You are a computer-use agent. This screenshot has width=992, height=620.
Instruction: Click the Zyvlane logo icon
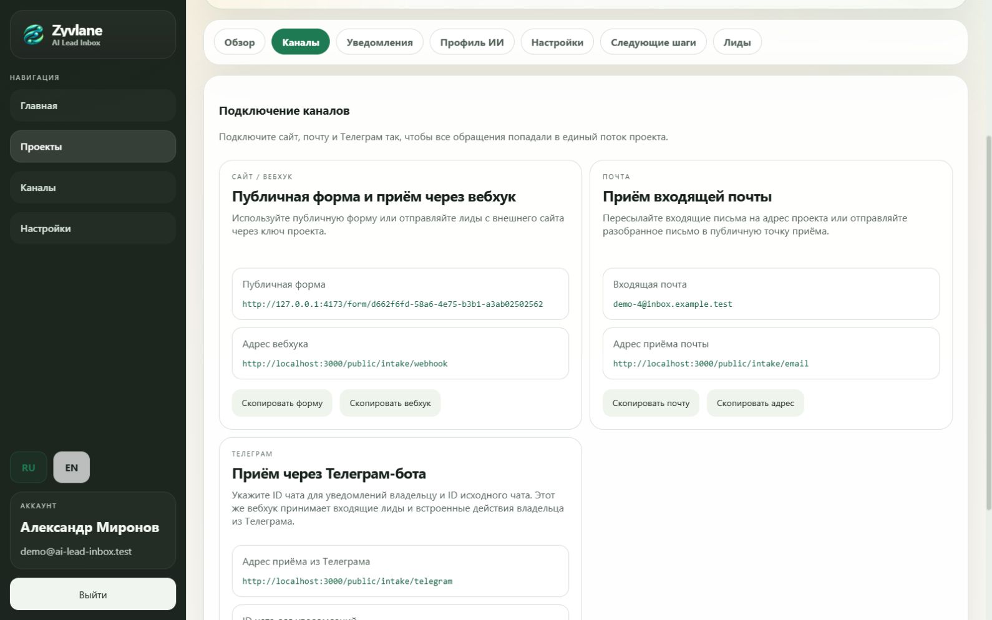click(x=33, y=35)
